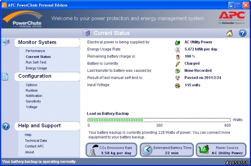Click the Estimated Battery Time panel
Viewport: 251px width, 166px height.
[x=167, y=150]
